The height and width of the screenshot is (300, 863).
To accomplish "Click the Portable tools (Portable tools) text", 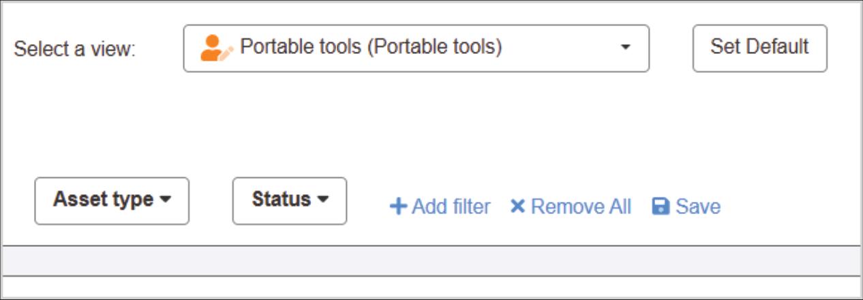I will point(371,47).
